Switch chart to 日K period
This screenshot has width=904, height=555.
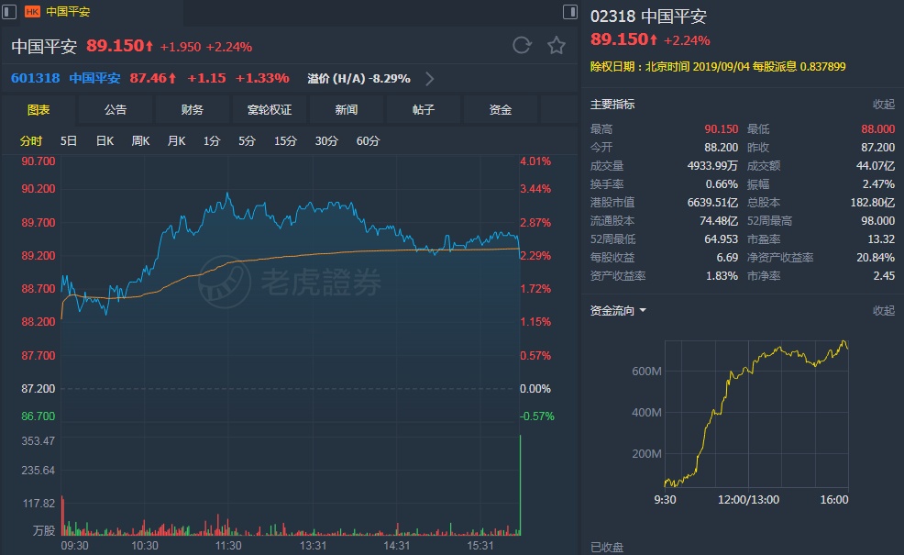(x=105, y=141)
